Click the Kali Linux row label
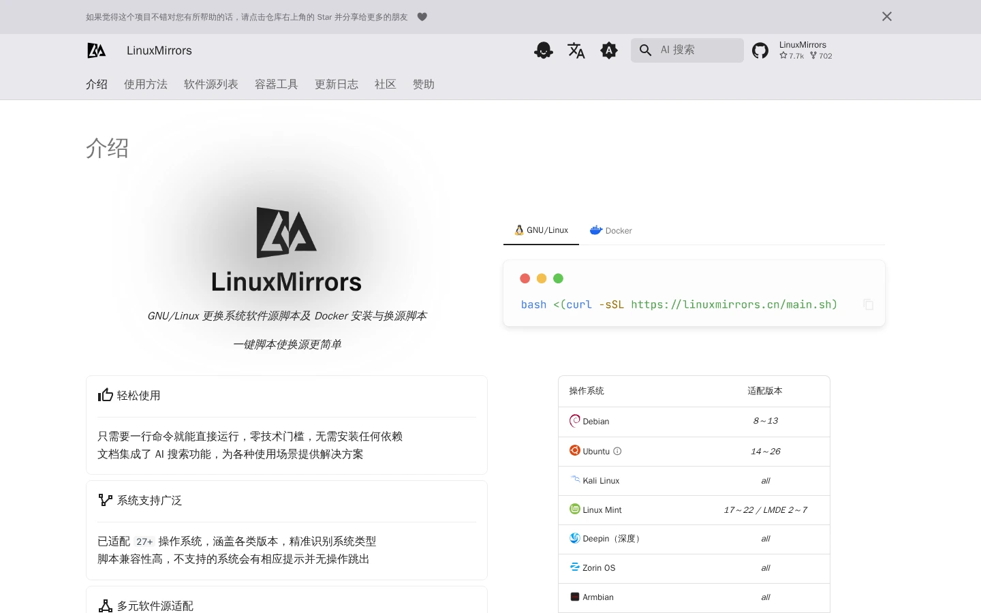 coord(601,480)
